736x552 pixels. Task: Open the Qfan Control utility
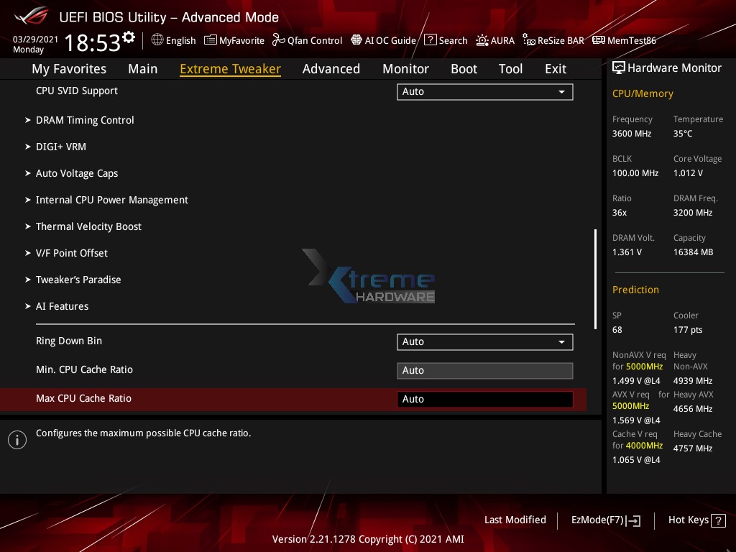(307, 40)
